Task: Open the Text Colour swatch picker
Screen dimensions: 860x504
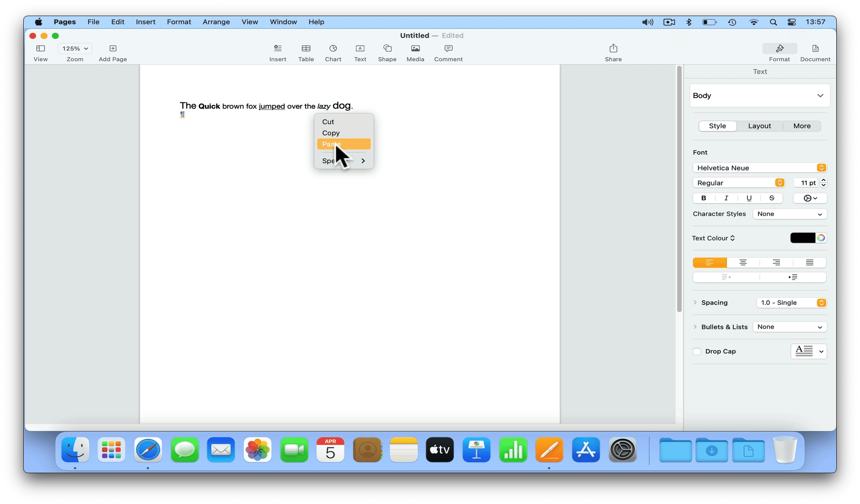Action: tap(802, 238)
